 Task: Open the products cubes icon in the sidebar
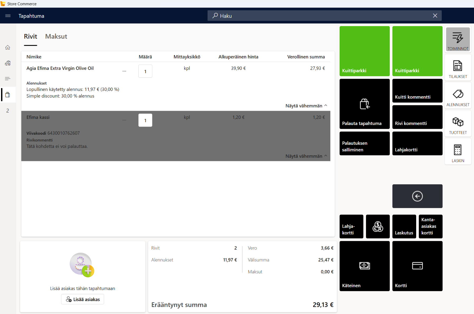8,63
